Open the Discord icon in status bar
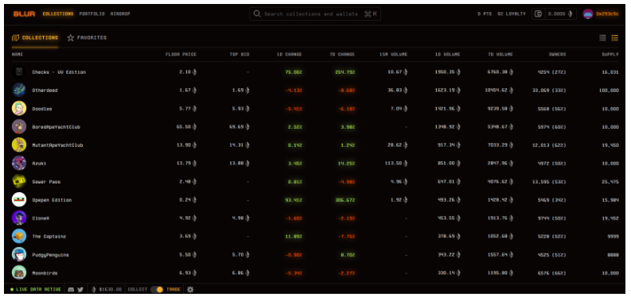The height and width of the screenshot is (297, 631). click(x=72, y=289)
